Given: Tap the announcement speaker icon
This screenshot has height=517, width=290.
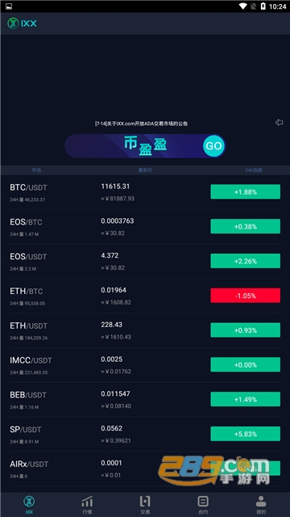Looking at the screenshot, I should click(280, 122).
